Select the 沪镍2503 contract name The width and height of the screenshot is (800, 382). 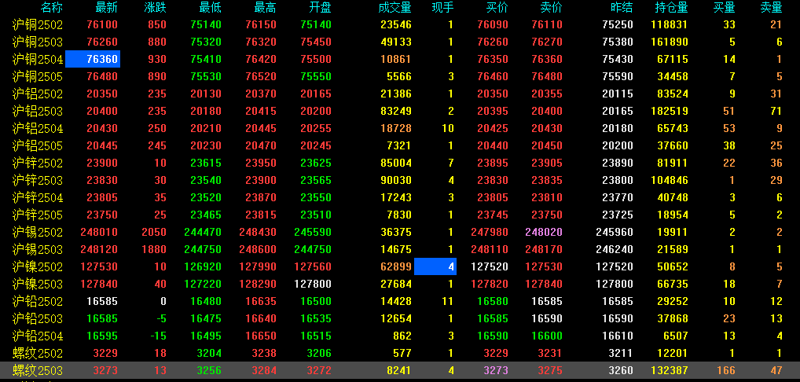(37, 284)
